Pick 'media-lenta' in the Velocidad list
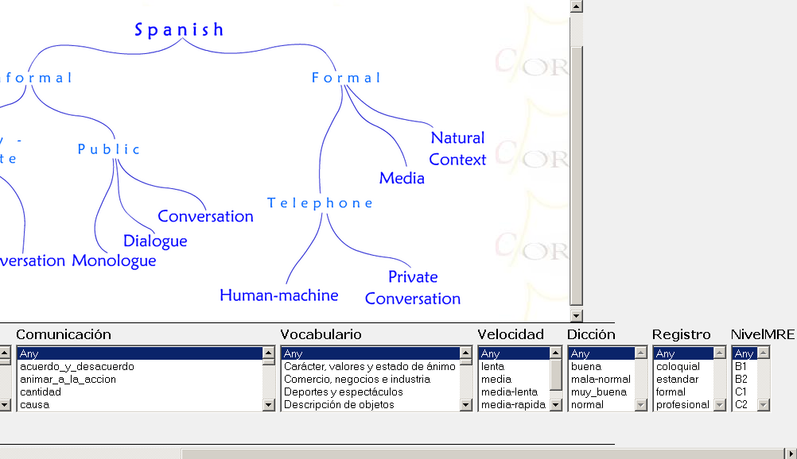Viewport: 797px width, 459px height. tap(509, 392)
